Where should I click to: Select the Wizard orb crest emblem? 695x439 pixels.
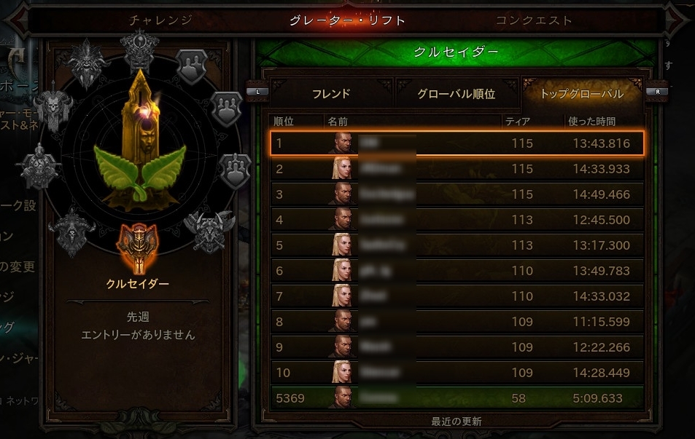(139, 50)
